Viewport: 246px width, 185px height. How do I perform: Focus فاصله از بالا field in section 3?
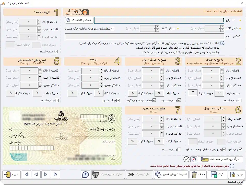(151, 71)
